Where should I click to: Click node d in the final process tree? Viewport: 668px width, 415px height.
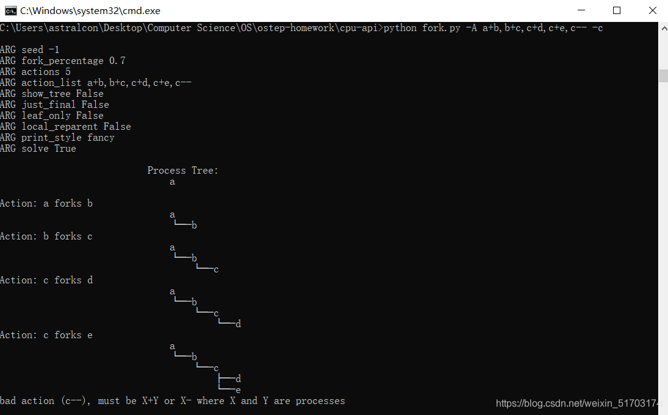pos(238,378)
